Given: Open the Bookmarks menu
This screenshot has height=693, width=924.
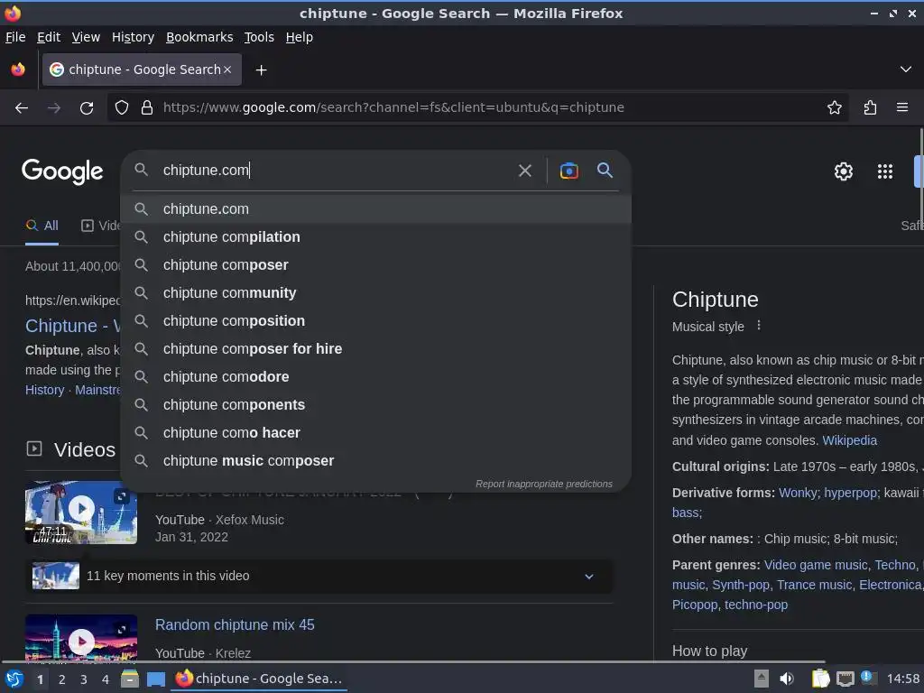Looking at the screenshot, I should (199, 37).
